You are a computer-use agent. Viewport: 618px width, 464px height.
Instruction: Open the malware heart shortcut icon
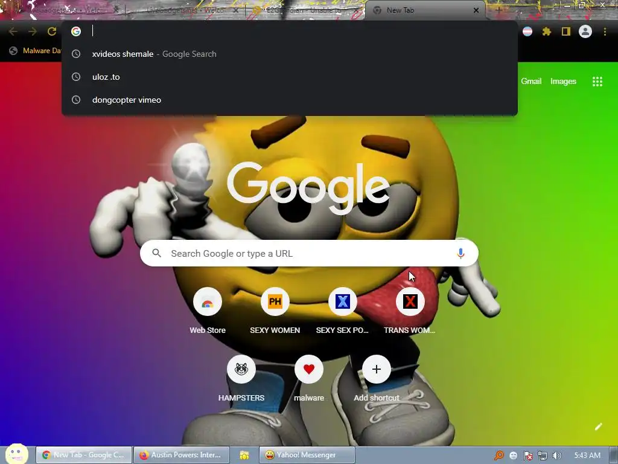pyautogui.click(x=309, y=369)
